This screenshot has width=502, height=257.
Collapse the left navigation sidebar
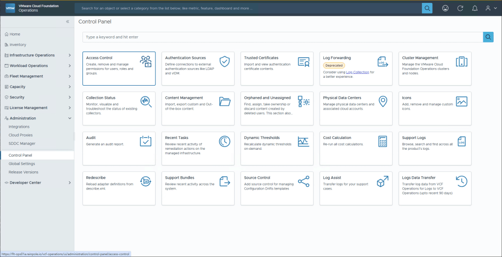pyautogui.click(x=68, y=22)
